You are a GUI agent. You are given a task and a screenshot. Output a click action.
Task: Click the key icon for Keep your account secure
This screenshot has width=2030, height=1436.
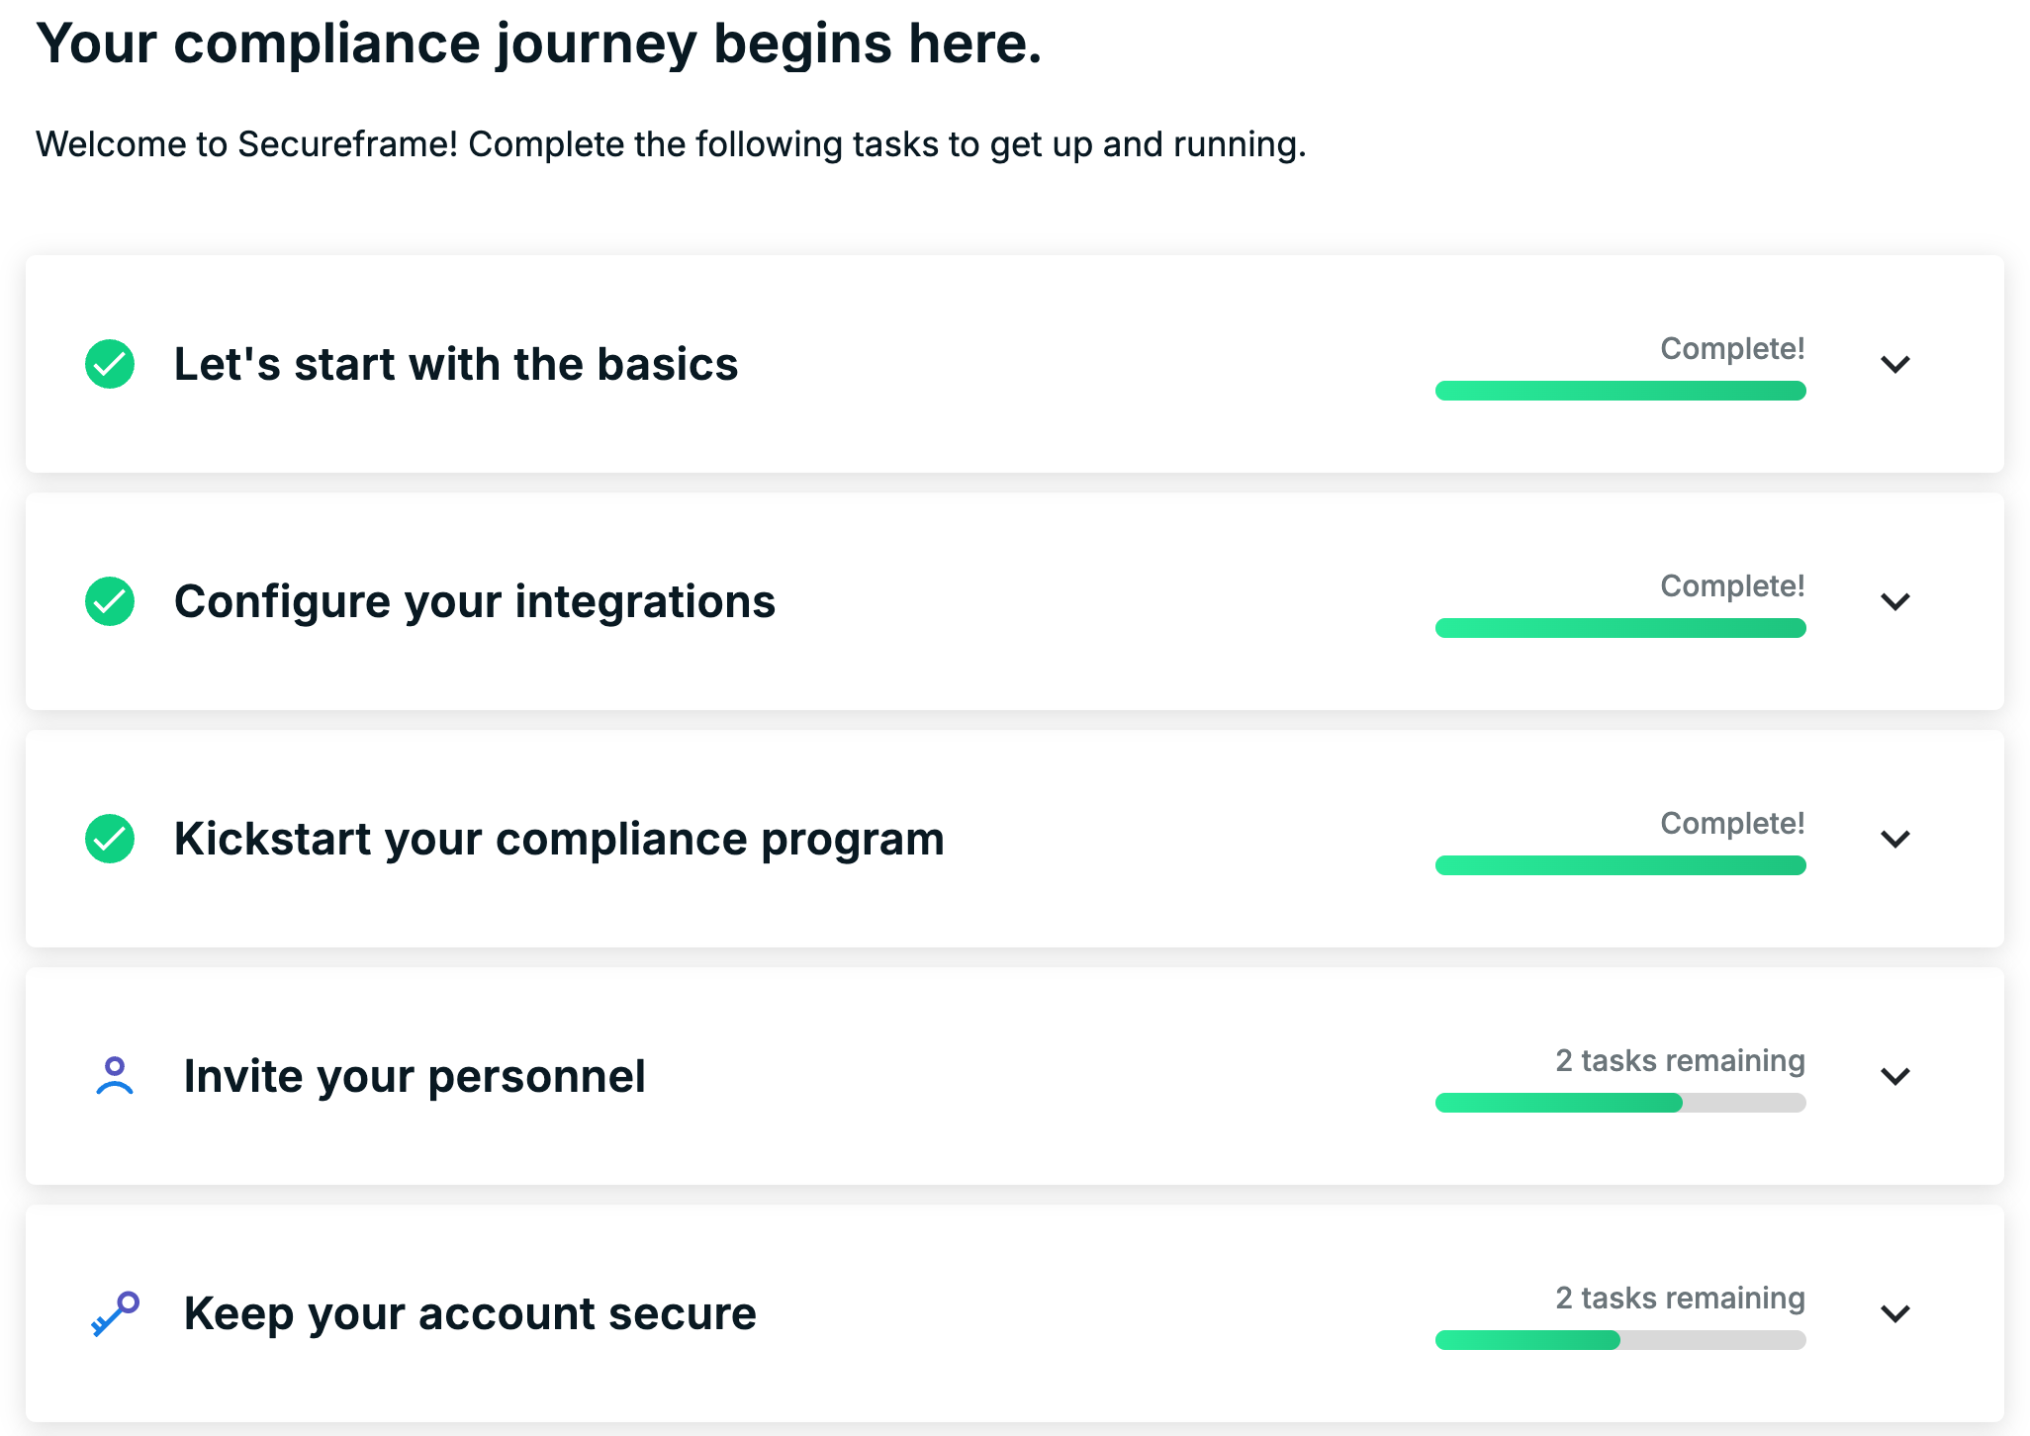115,1313
